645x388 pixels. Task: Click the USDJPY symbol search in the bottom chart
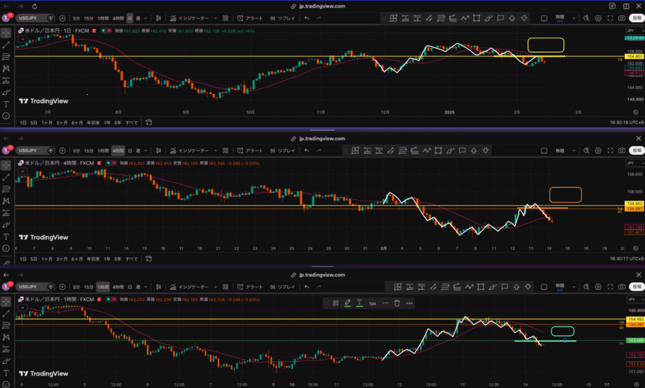[35, 287]
